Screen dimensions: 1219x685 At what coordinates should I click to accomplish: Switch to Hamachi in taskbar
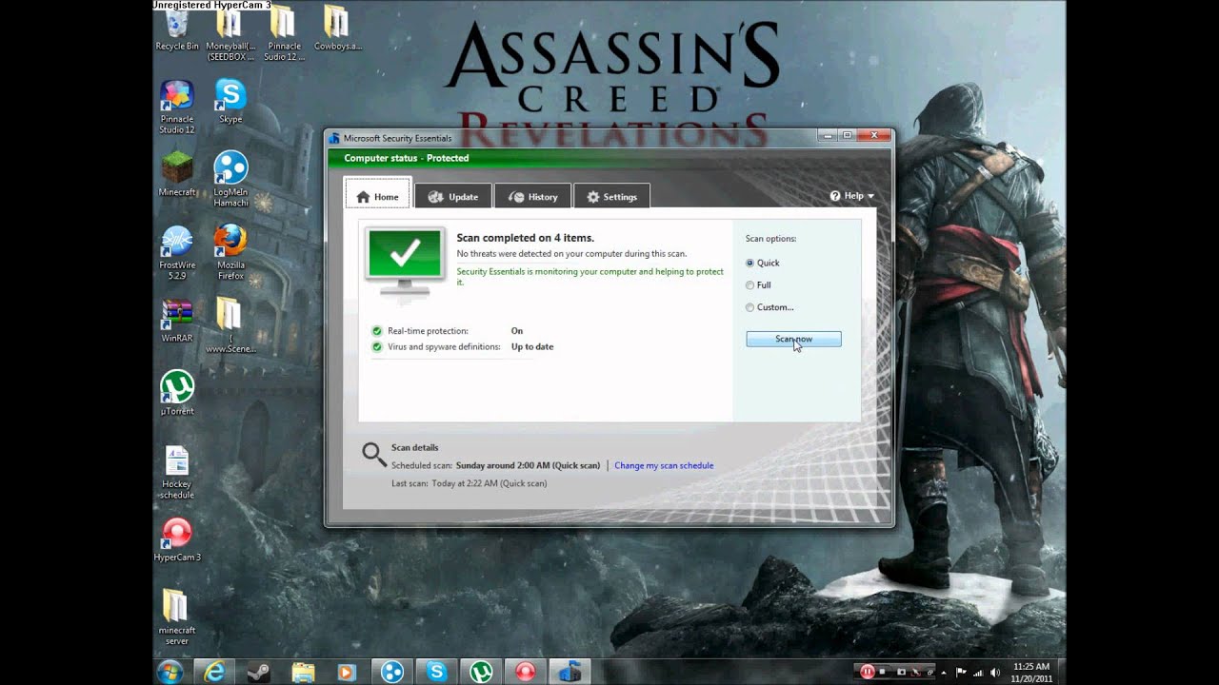click(391, 672)
